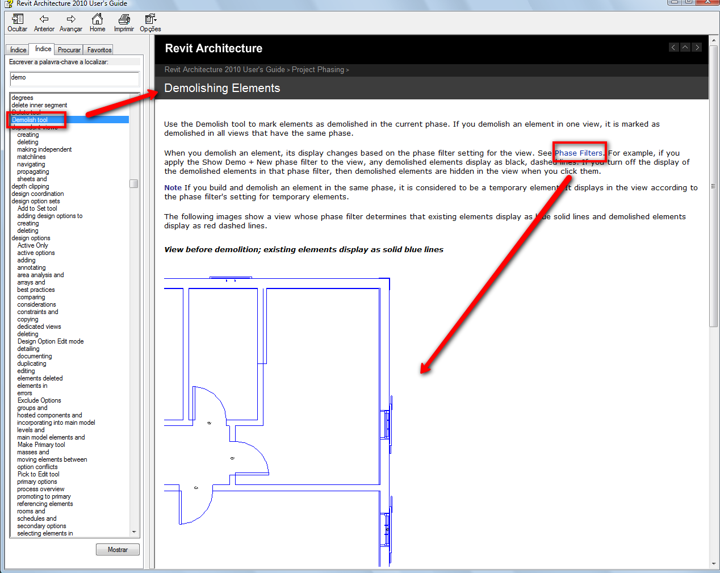Select the depth clipping index entry
The width and height of the screenshot is (720, 573).
click(30, 186)
